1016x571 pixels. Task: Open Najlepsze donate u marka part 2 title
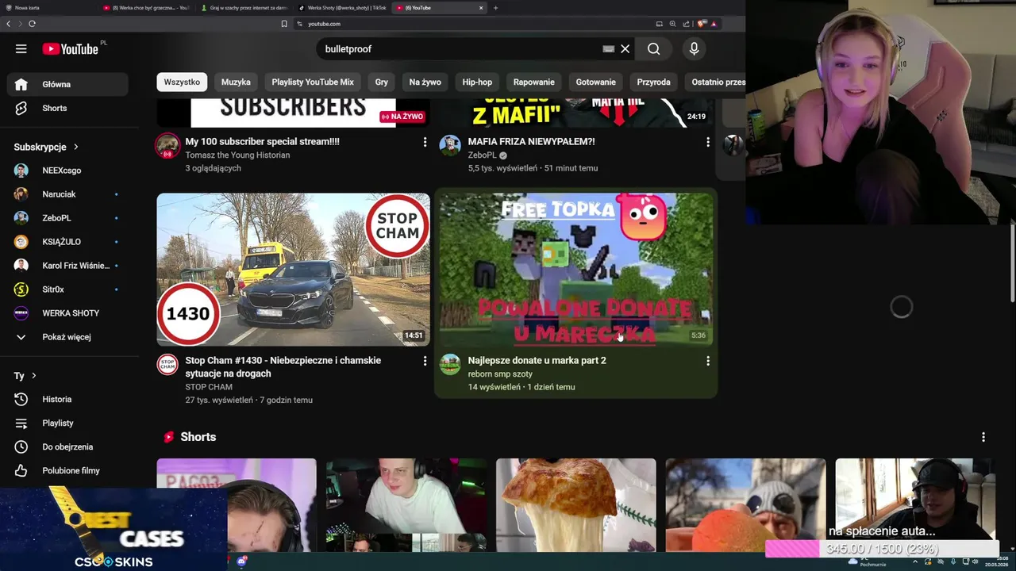[x=537, y=361]
